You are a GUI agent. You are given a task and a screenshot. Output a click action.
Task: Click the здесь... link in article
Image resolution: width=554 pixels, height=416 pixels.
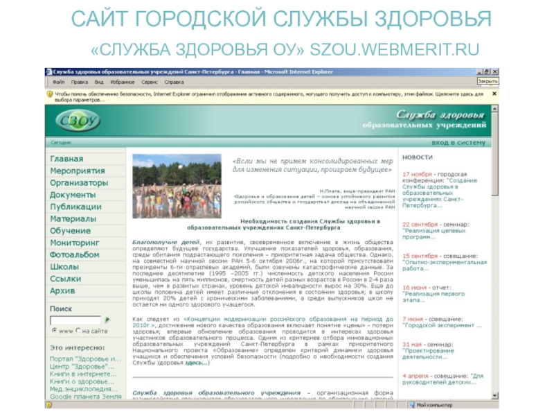pos(196,363)
